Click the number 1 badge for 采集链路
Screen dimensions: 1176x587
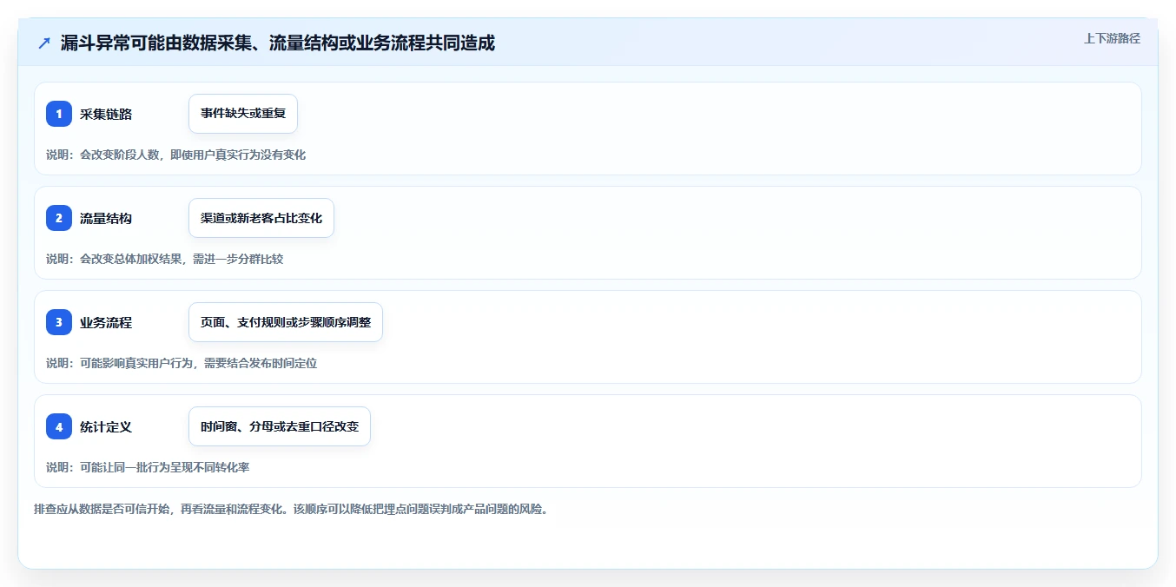59,114
